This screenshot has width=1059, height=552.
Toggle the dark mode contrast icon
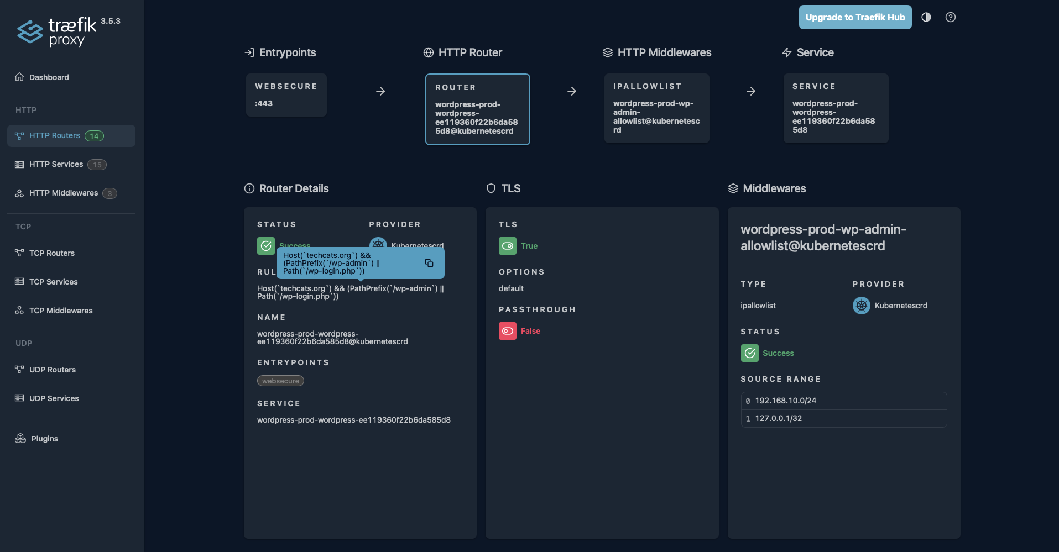pyautogui.click(x=925, y=17)
